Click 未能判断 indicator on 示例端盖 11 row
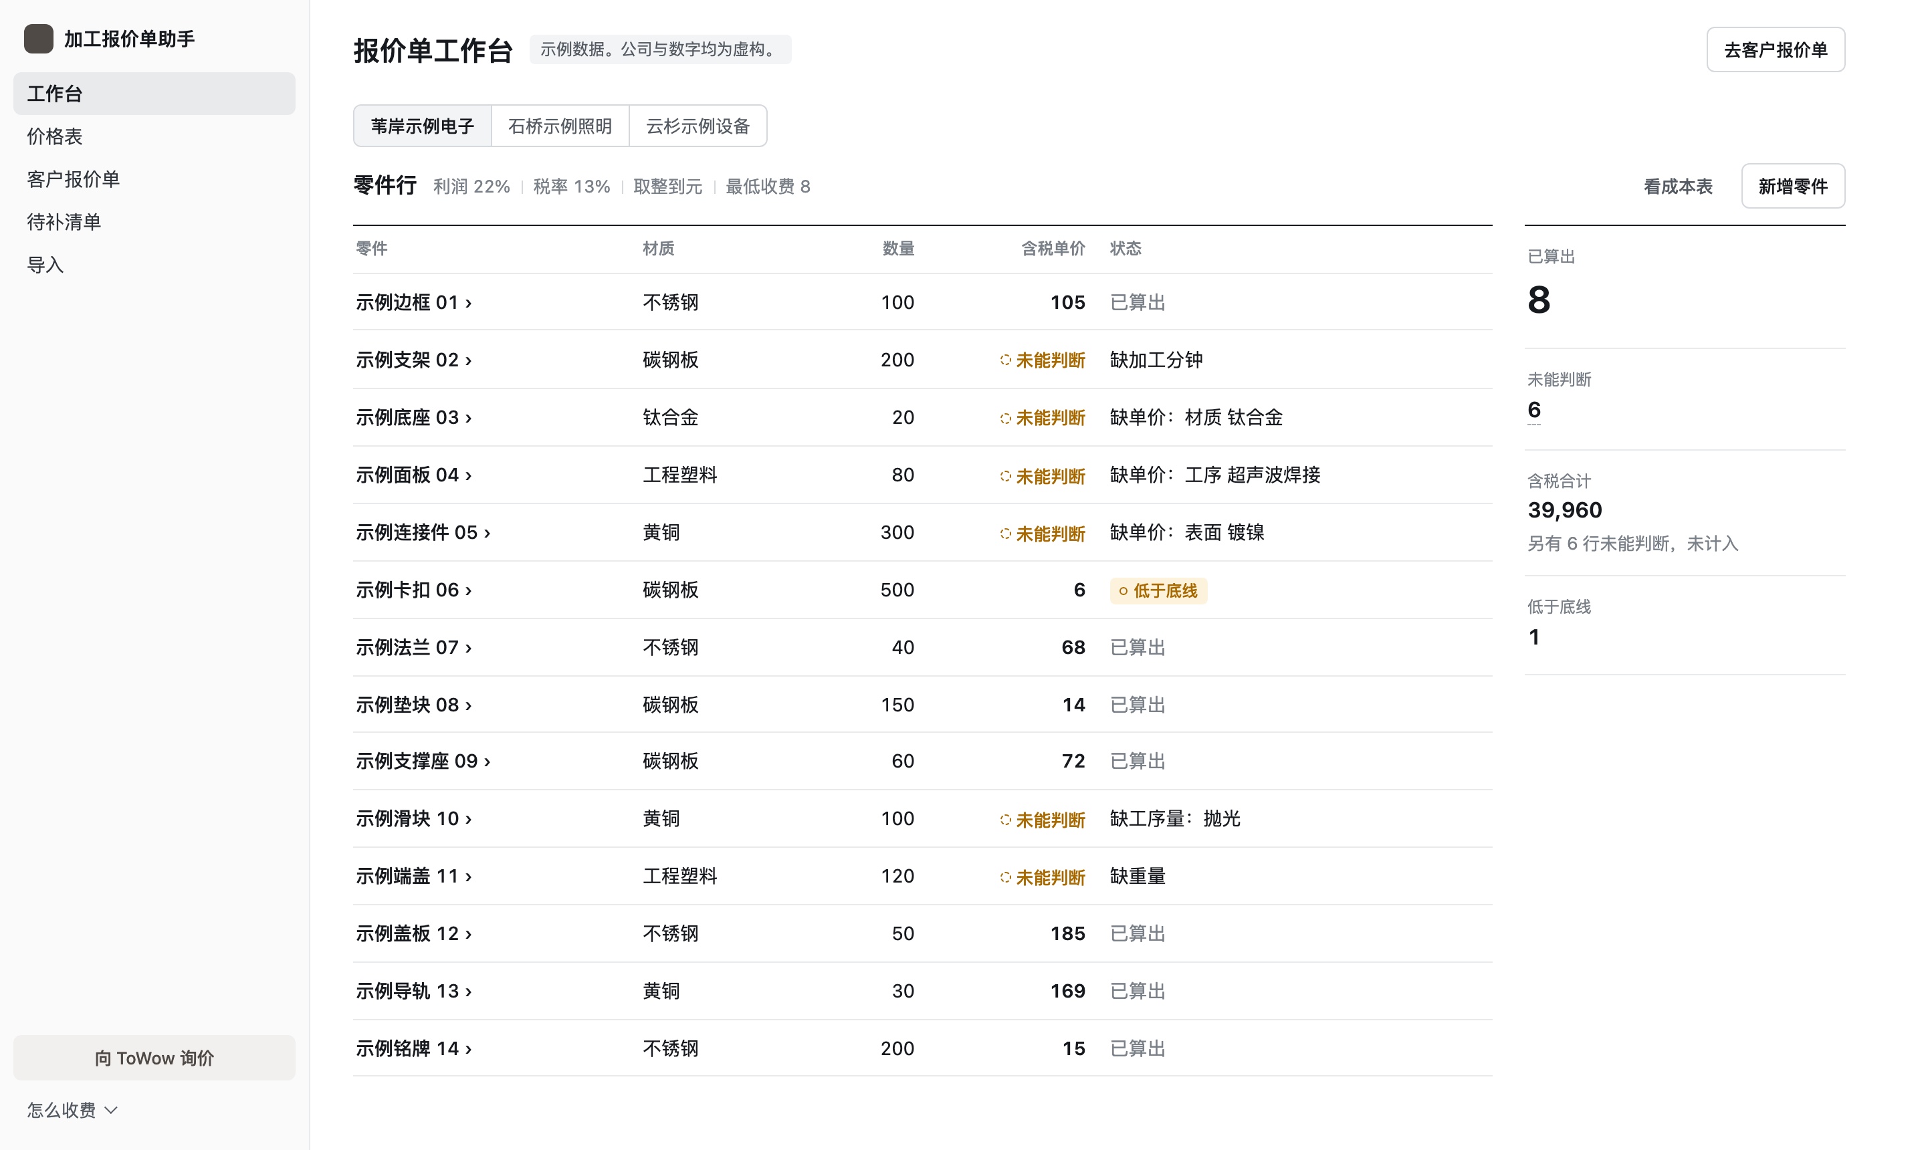 1043,877
